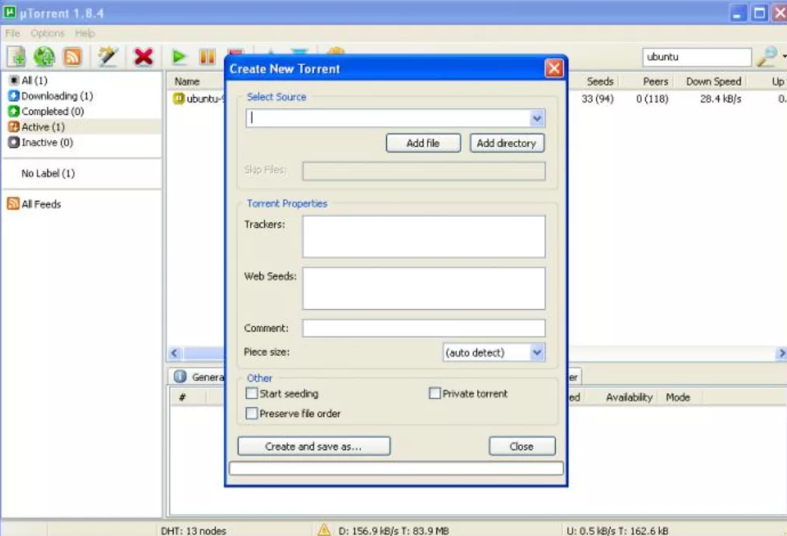This screenshot has width=787, height=536.
Task: Click the warning triangle in status bar
Action: click(x=324, y=530)
